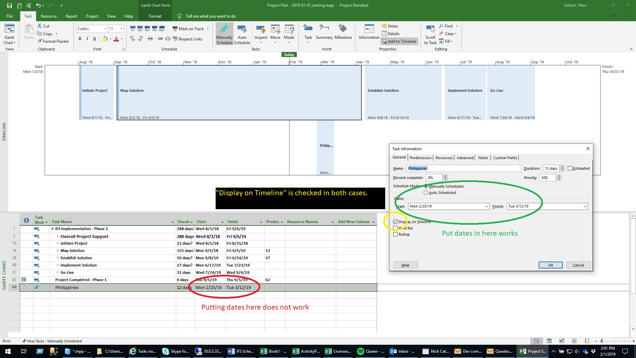Click Add to Timeline button

tap(399, 41)
